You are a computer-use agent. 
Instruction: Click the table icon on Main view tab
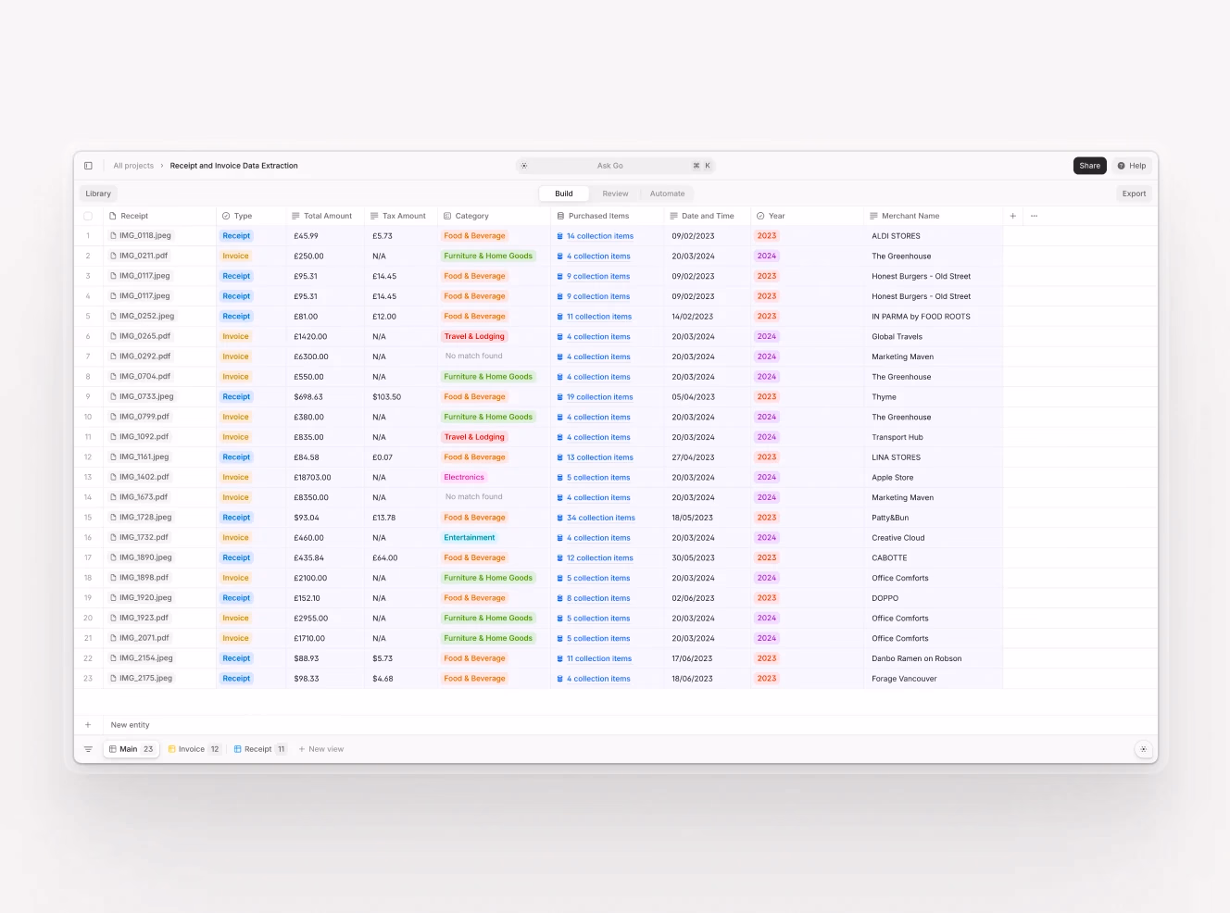coord(113,749)
